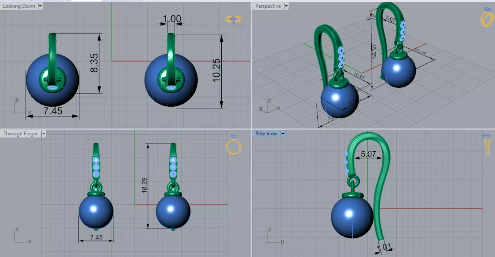Select the pearl cap in Side View viewport
Image resolution: width=495 pixels, height=257 pixels.
(353, 195)
